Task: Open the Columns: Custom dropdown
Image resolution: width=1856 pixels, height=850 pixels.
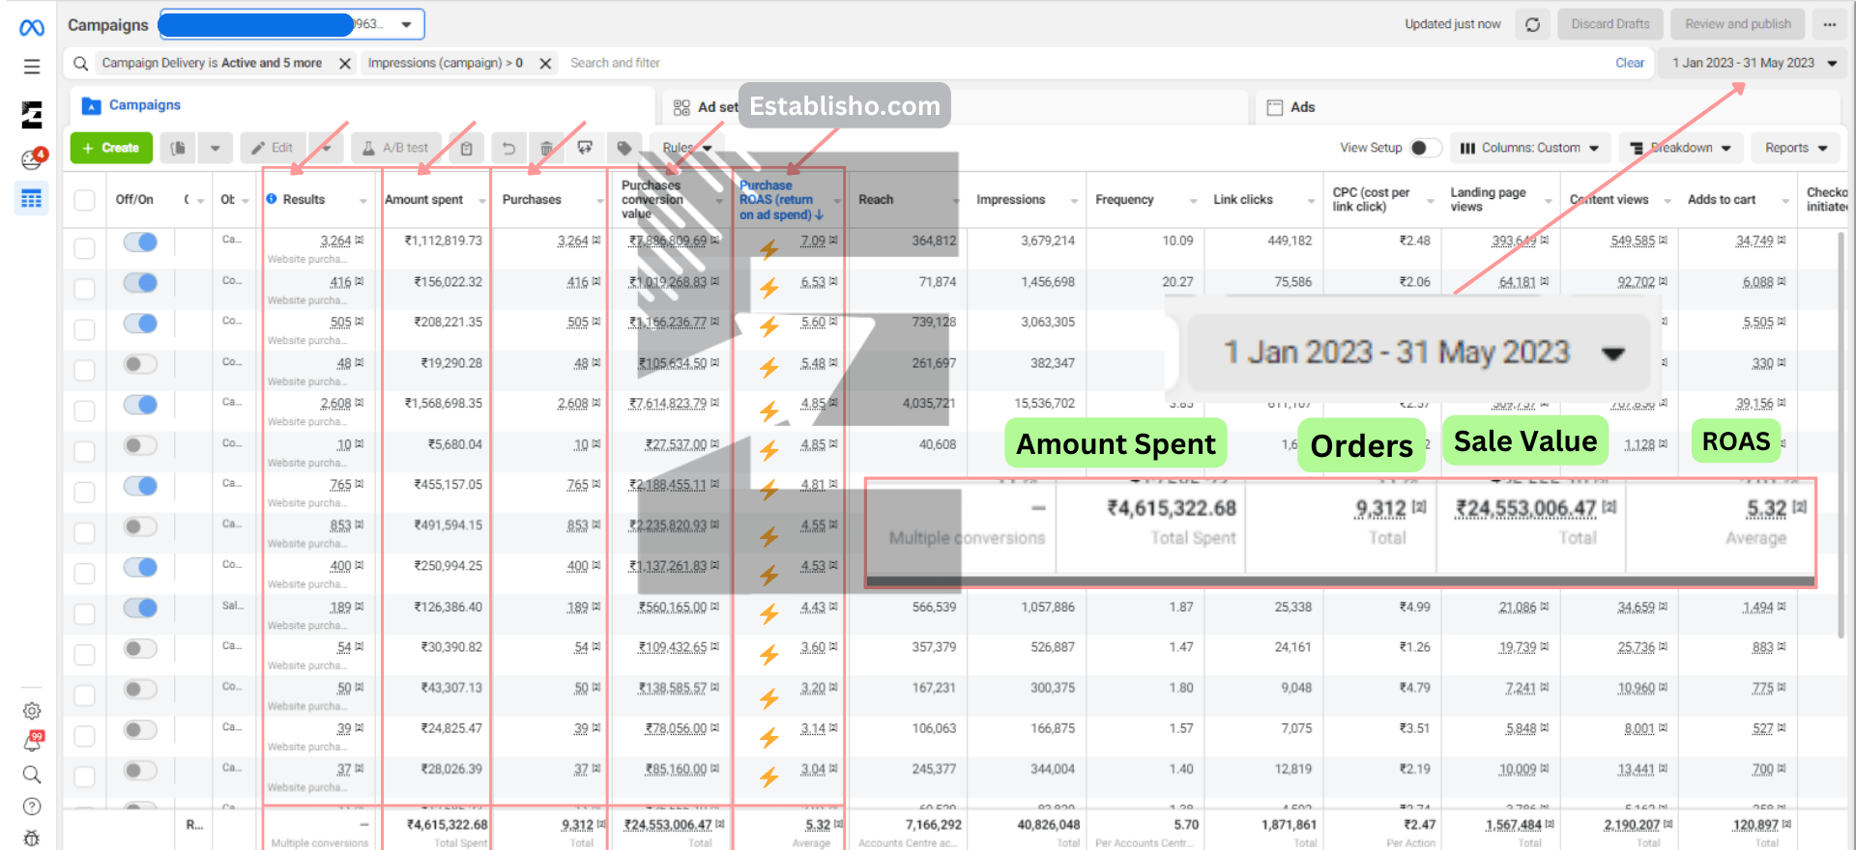Action: coord(1529,148)
